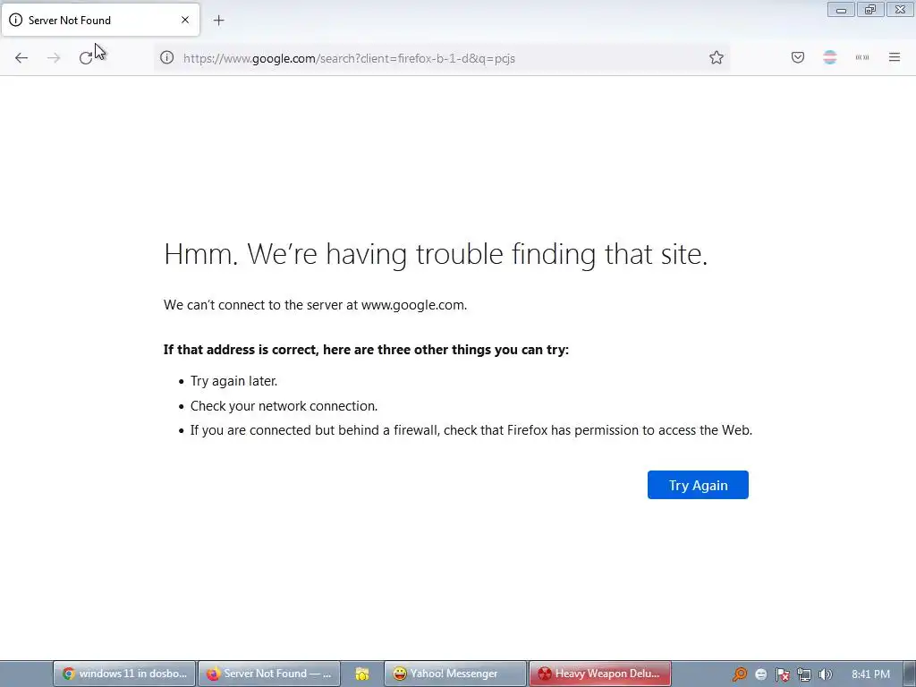Reload the current page

86,58
